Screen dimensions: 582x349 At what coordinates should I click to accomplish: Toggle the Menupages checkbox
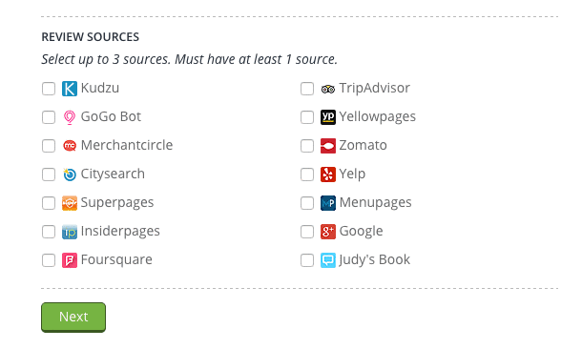pos(307,203)
